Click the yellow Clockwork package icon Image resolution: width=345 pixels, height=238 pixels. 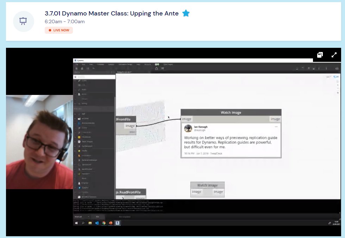pyautogui.click(x=79, y=137)
